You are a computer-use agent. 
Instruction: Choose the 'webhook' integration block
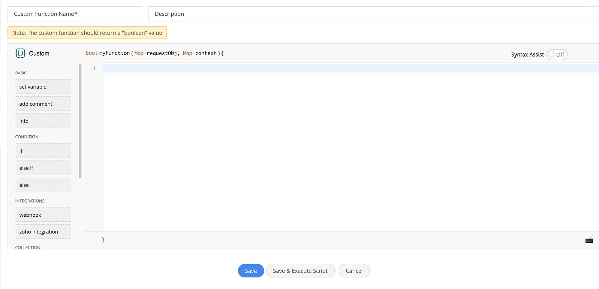coord(43,215)
